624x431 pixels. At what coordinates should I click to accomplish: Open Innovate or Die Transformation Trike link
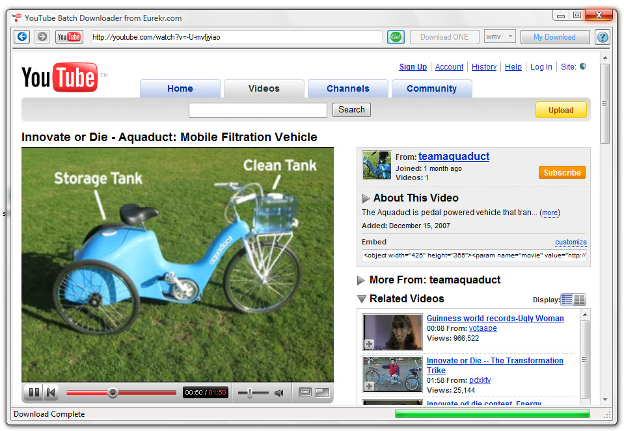point(495,365)
